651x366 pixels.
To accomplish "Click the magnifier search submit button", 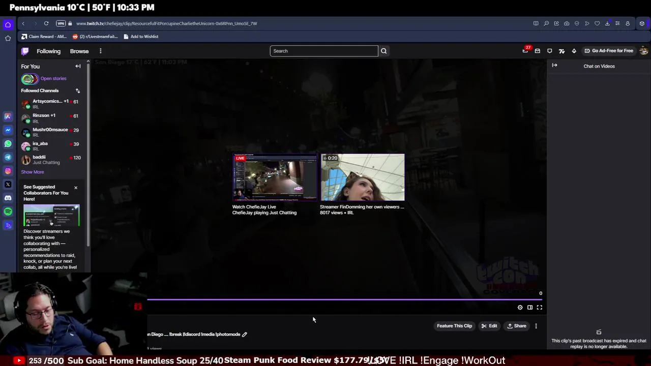I will [384, 51].
